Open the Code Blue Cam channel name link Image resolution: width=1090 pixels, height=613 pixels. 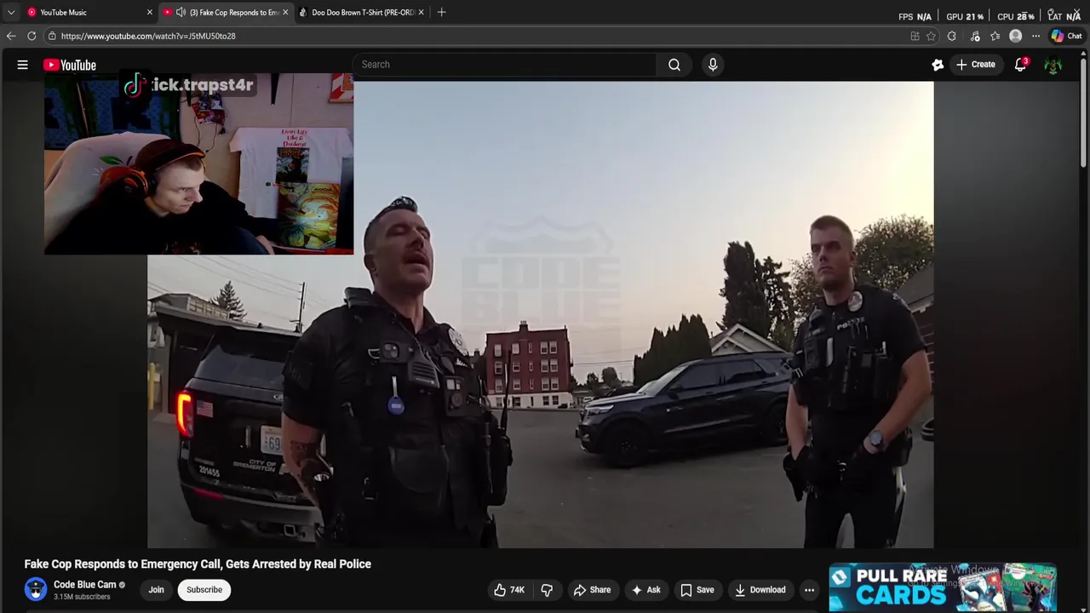[x=84, y=585]
